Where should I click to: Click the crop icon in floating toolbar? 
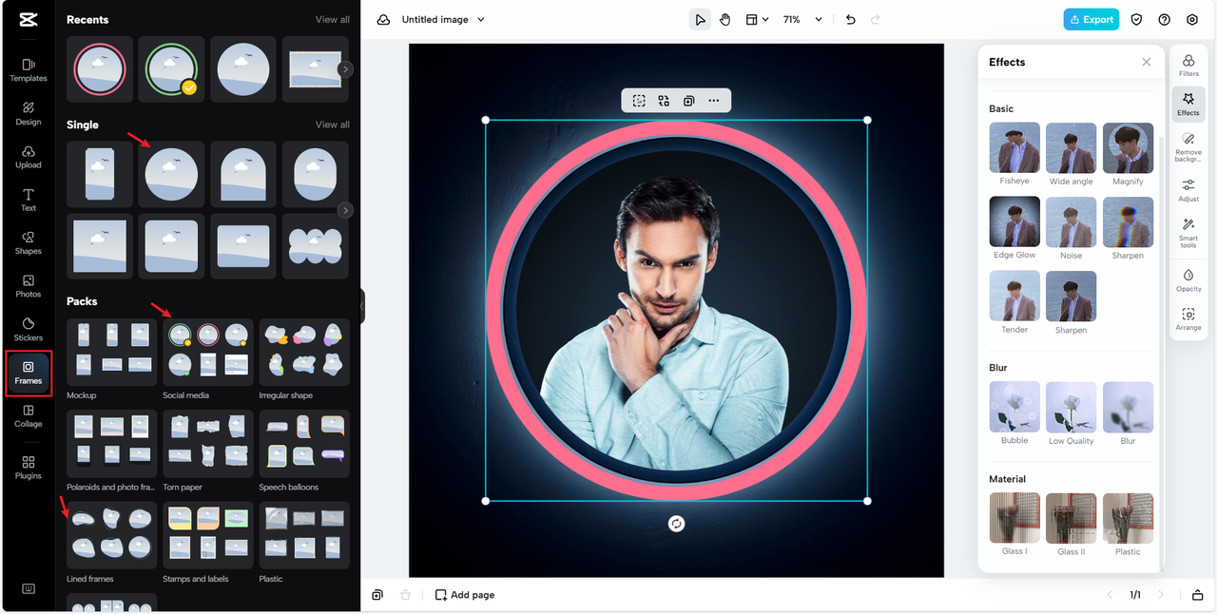pos(639,100)
